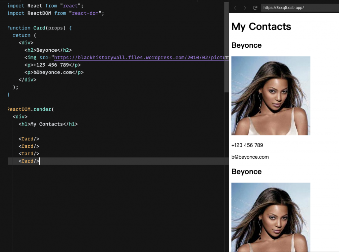
Task: Click the <h2>Beyonce</h2> code line
Action: 48,50
